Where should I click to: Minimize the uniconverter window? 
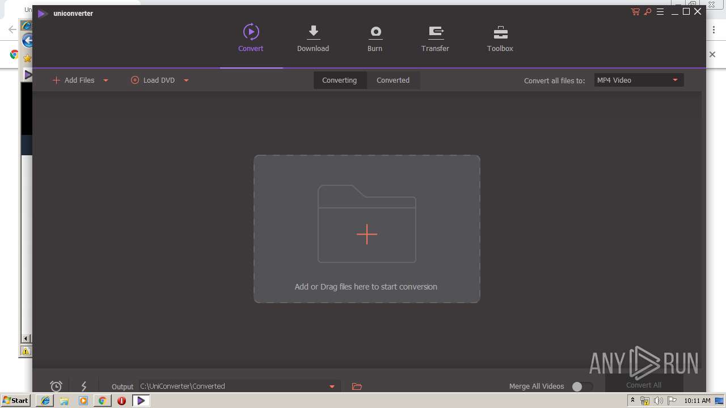tap(674, 12)
